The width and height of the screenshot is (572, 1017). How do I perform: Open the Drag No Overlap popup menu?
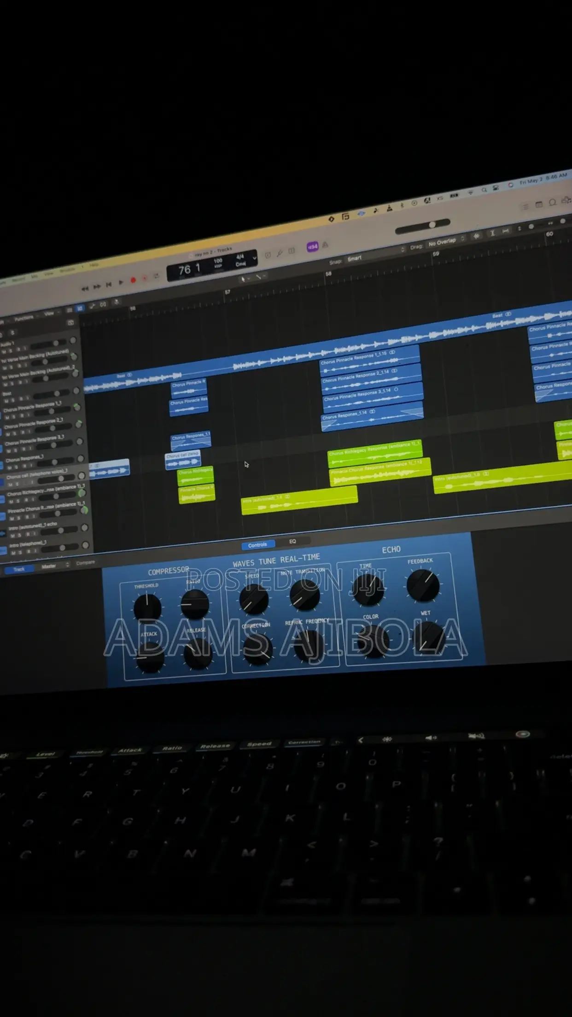[446, 241]
